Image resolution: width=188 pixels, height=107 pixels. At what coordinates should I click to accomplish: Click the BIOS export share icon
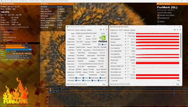tap(99, 44)
